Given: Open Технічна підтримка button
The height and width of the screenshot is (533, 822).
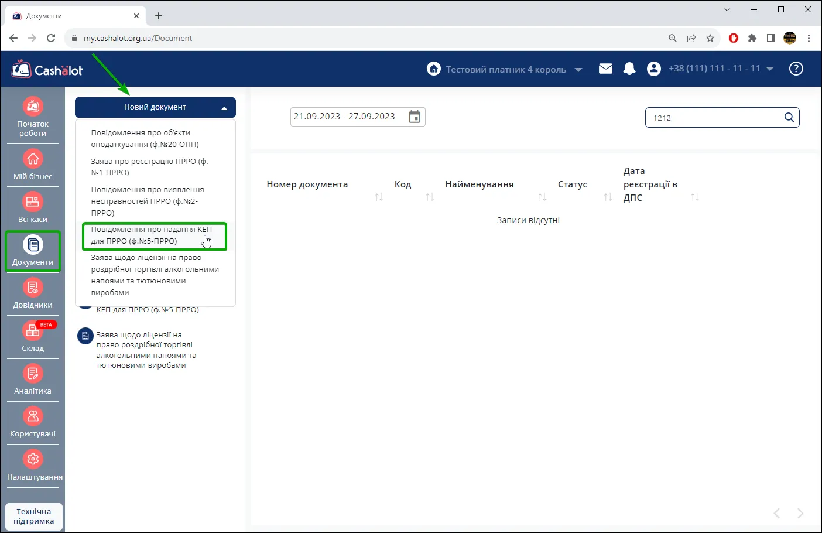Looking at the screenshot, I should coord(34,517).
